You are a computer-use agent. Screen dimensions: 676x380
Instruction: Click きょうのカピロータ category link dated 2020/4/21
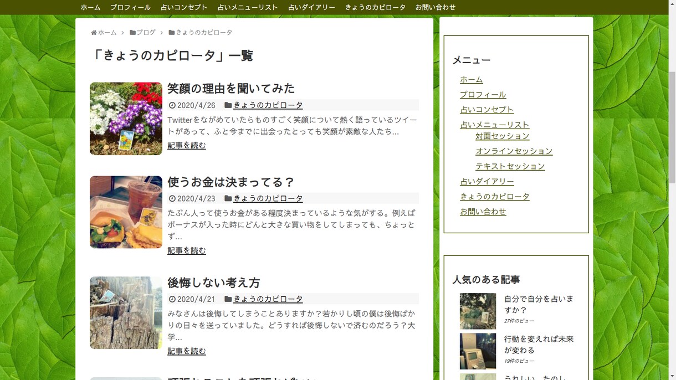[x=268, y=299]
